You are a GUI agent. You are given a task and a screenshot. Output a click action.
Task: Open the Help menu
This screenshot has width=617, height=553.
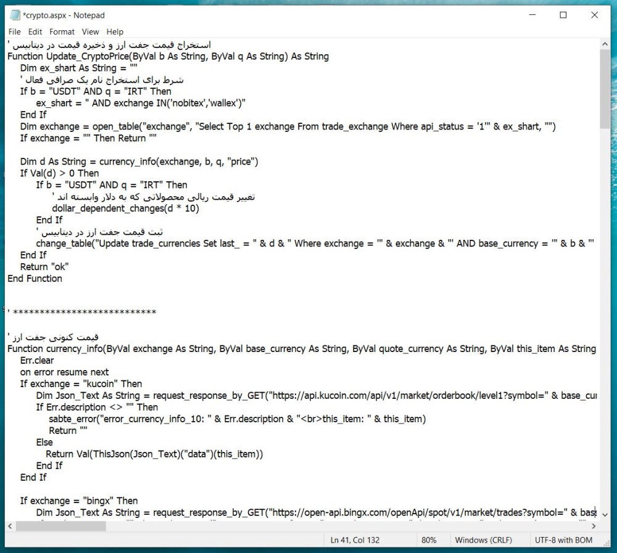tap(115, 31)
